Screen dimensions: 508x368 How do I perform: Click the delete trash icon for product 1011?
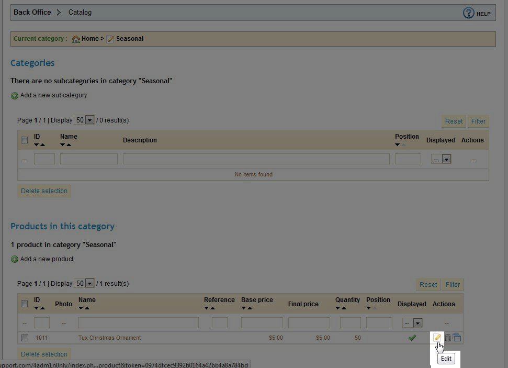pyautogui.click(x=447, y=338)
